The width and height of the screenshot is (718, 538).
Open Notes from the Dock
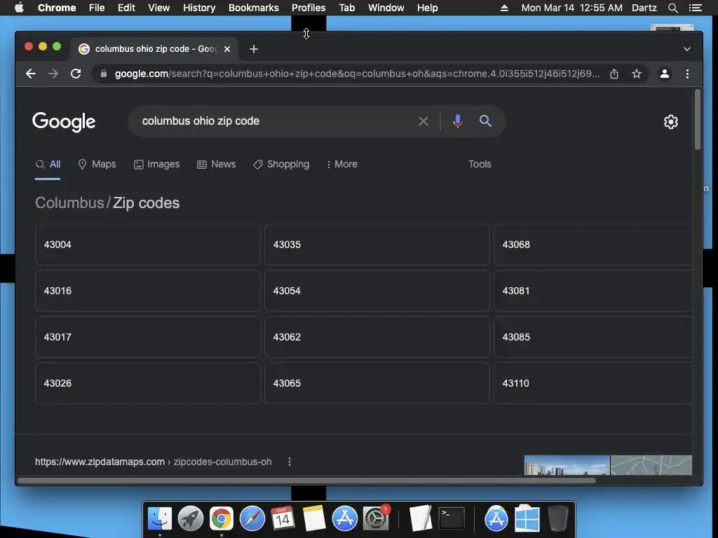tap(314, 519)
